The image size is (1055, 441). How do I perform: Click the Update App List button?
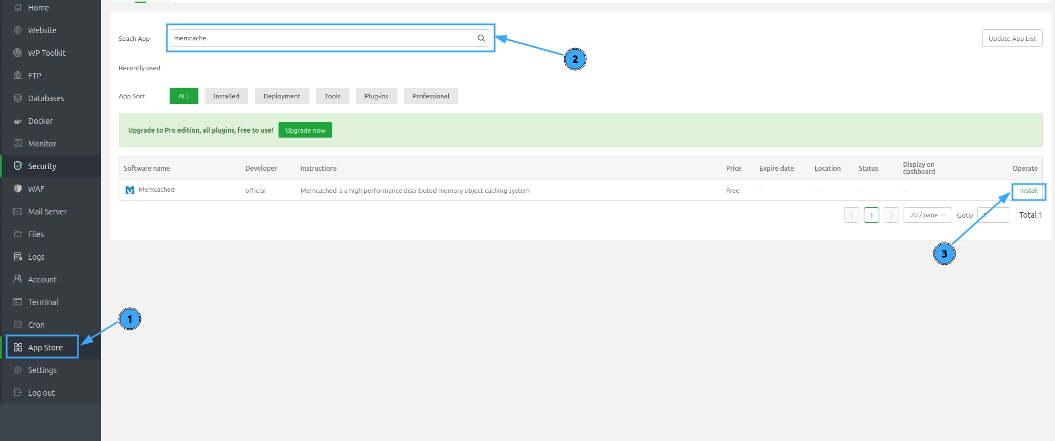click(x=1012, y=39)
